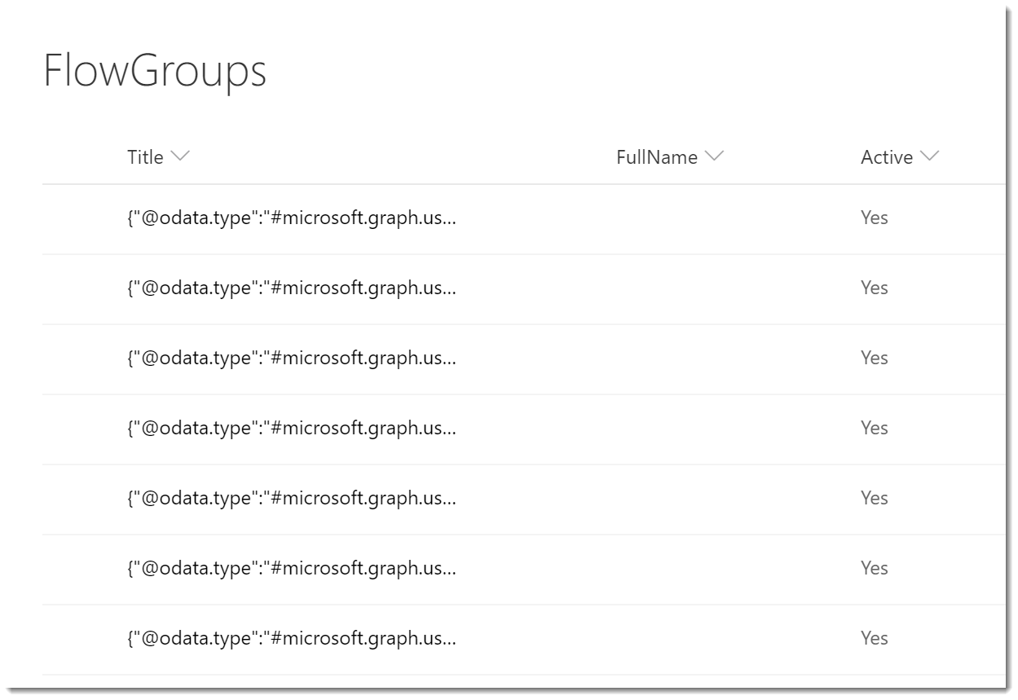Open the sixth row's @odata.type title
Viewport: 1018px width, 700px height.
coord(291,568)
